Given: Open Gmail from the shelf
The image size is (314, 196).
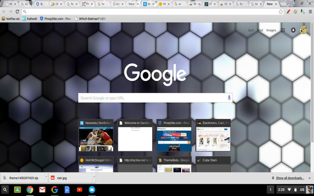Looking at the screenshot, I should pos(42,190).
